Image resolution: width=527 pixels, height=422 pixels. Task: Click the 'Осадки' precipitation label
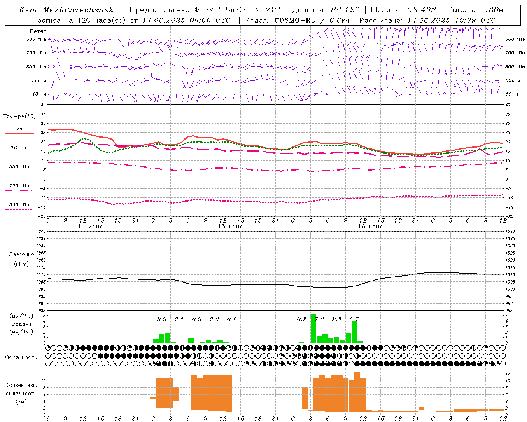(21, 324)
